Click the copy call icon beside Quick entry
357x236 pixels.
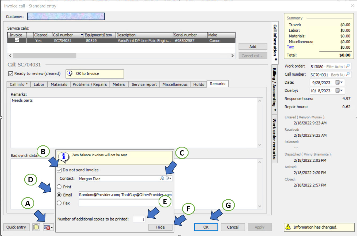tap(36, 227)
